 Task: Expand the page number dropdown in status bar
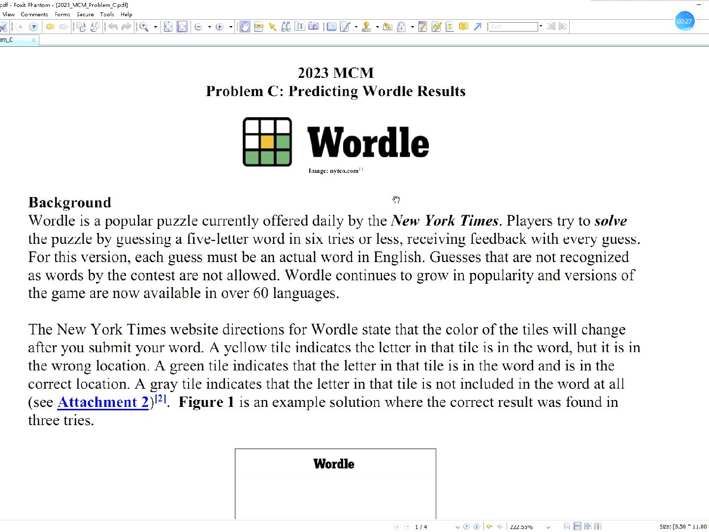coord(457,527)
